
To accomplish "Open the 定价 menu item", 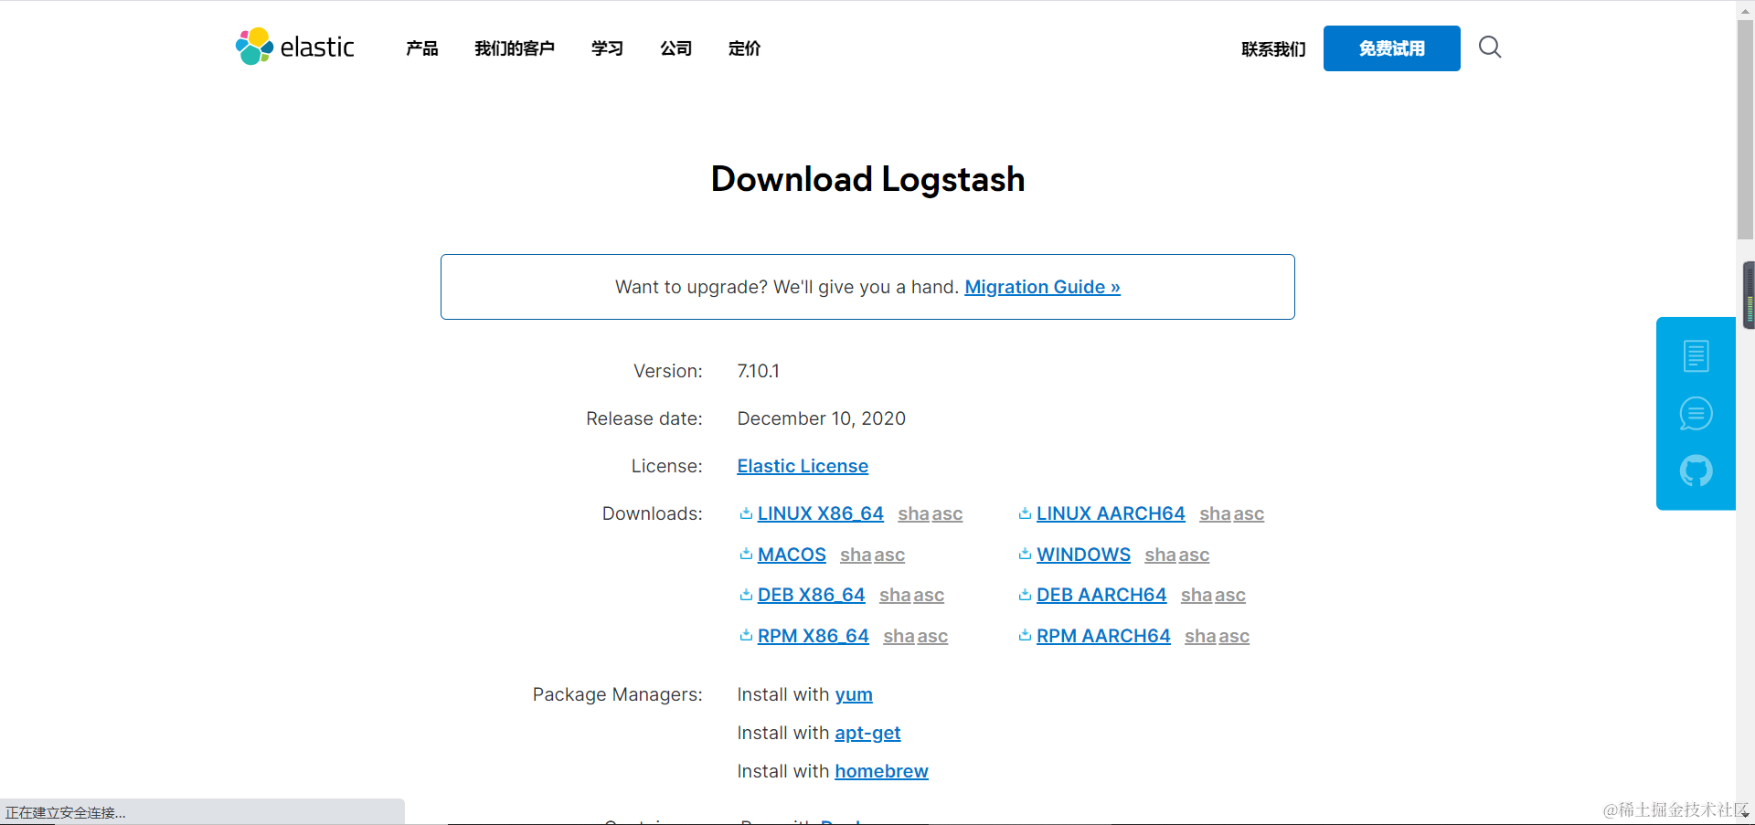I will [744, 48].
